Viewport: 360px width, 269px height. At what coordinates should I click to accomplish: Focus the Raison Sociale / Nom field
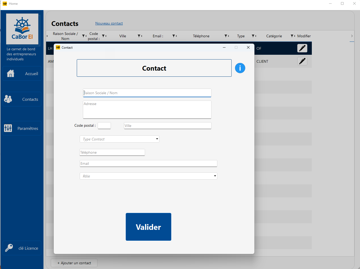(x=147, y=93)
